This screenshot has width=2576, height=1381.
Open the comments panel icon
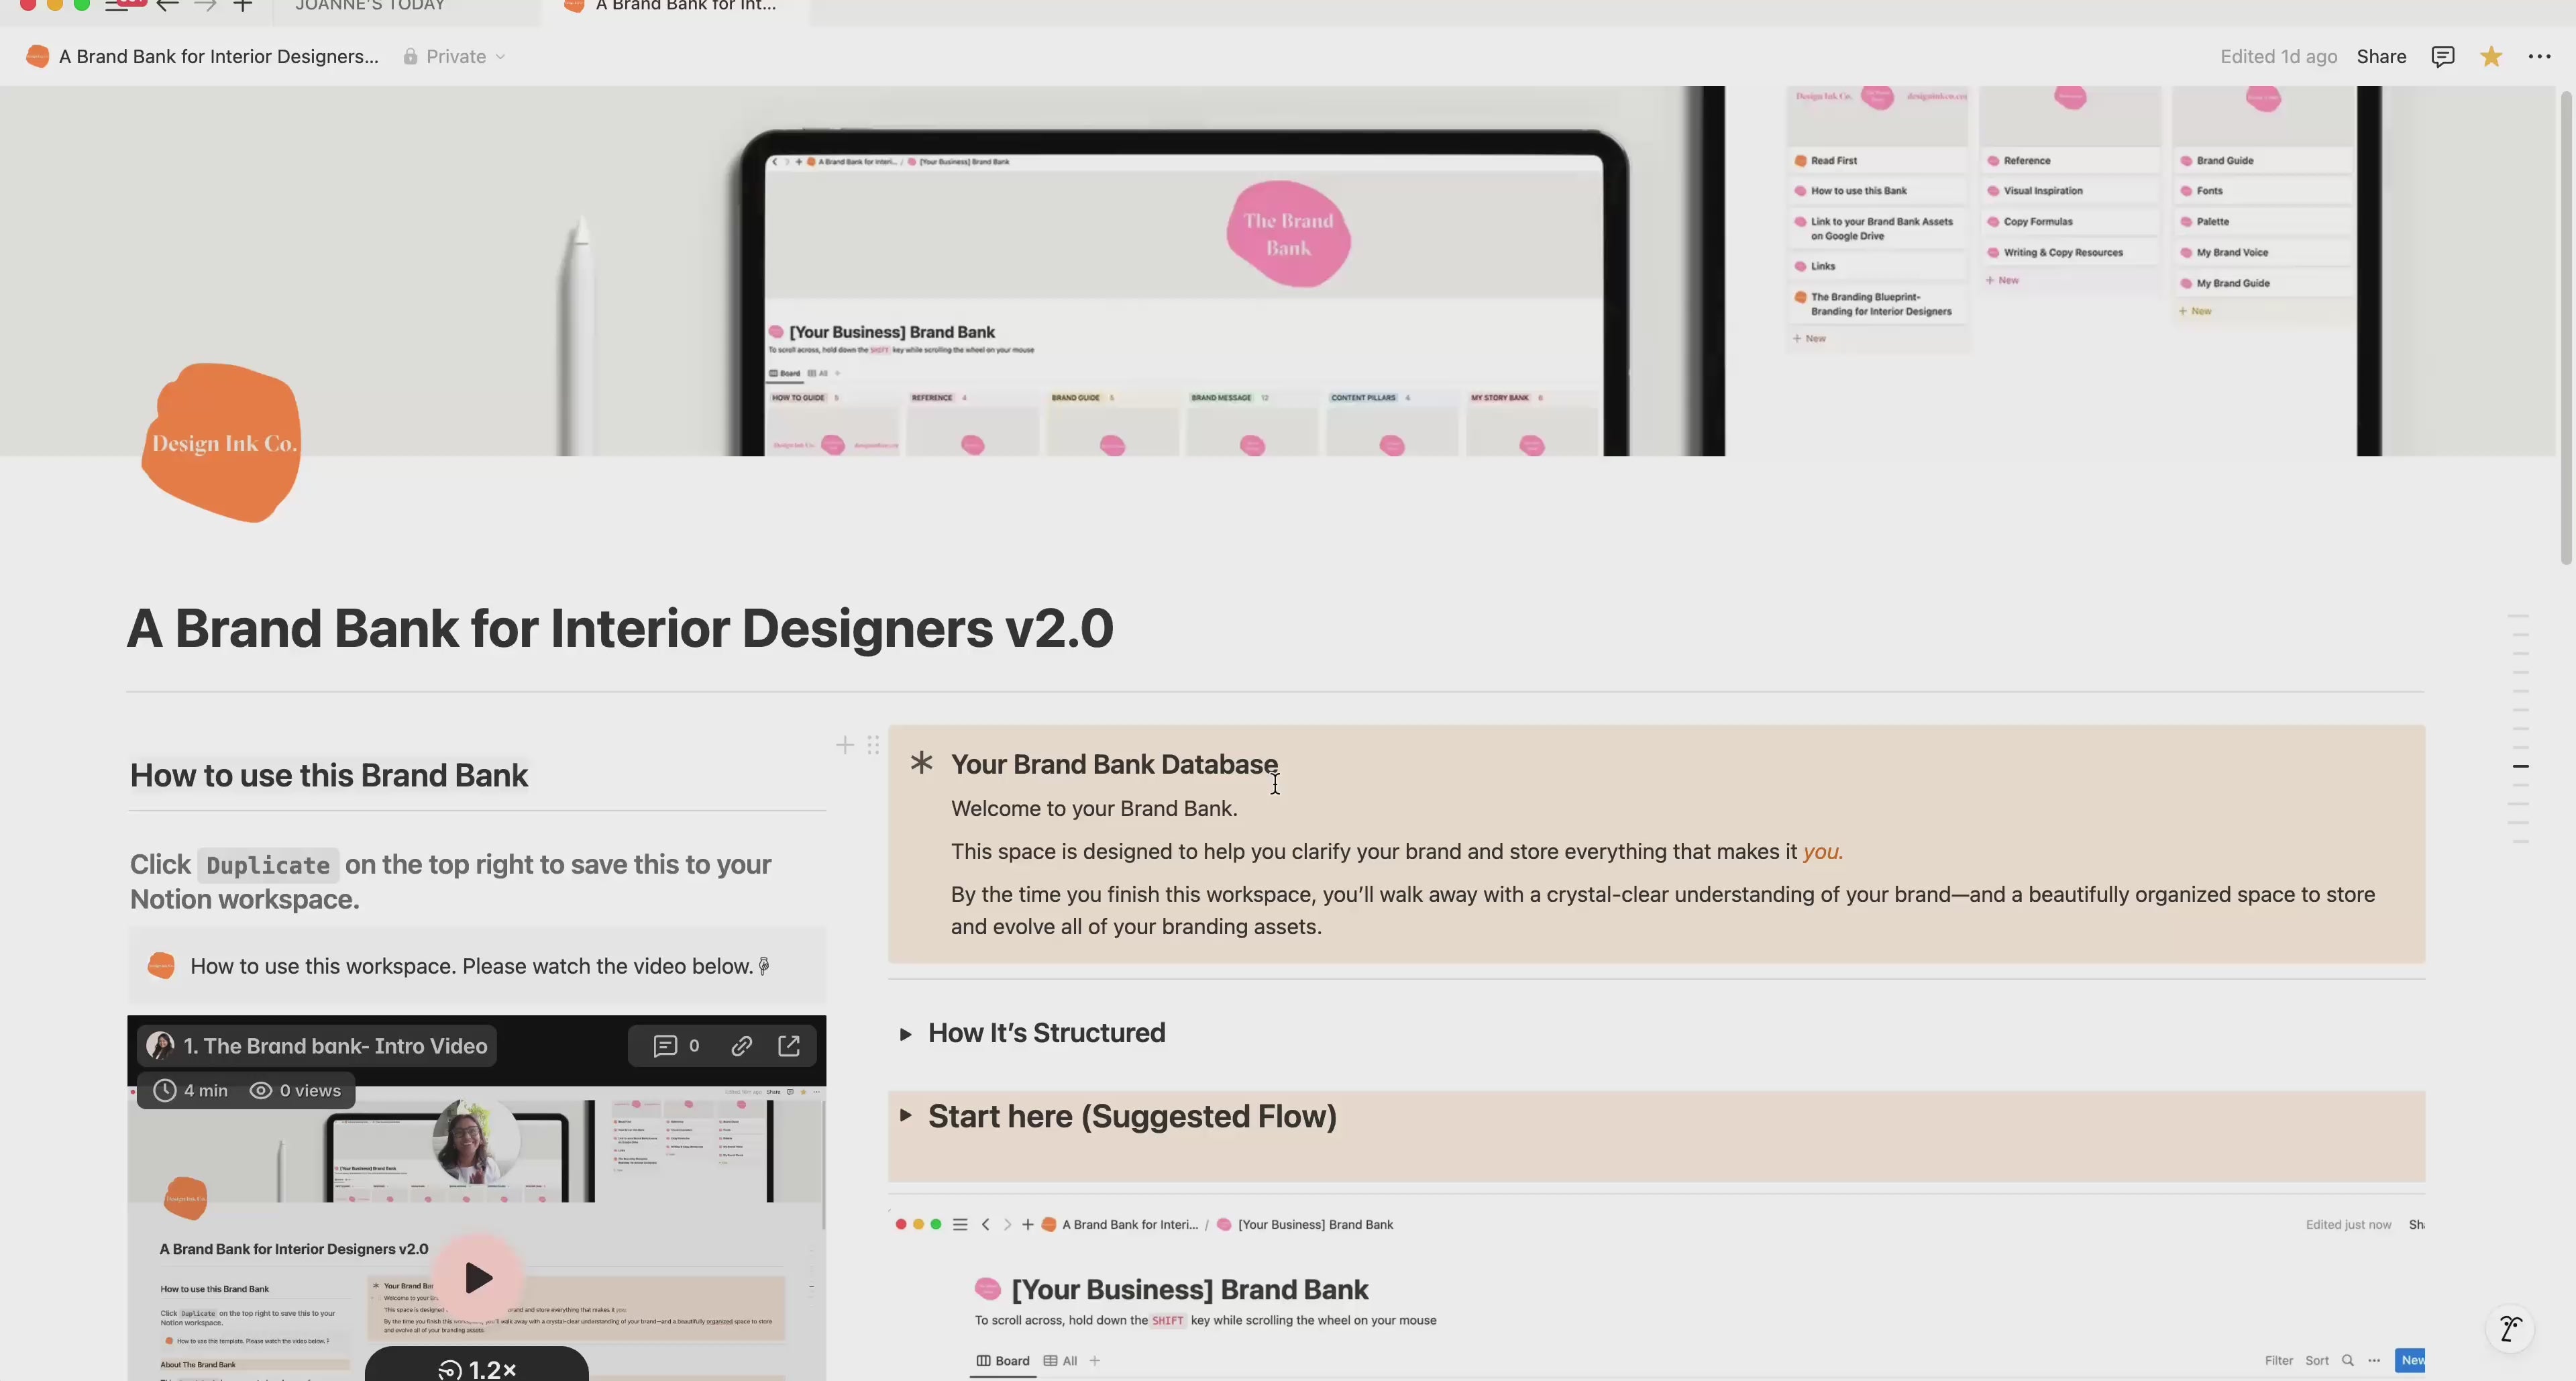click(2442, 56)
